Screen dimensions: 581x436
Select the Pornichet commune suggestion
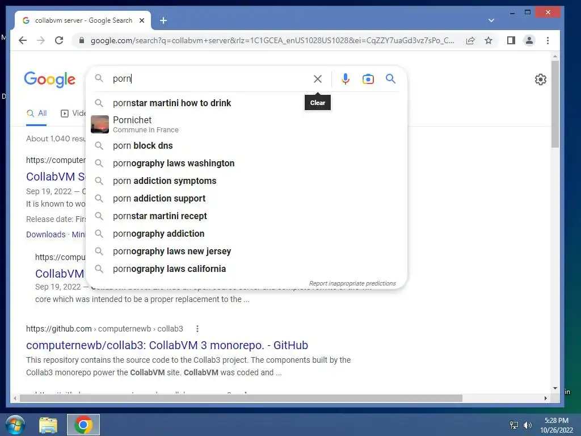click(246, 124)
